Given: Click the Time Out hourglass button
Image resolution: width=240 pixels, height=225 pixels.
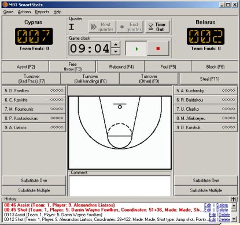Looking at the screenshot, I should pos(157,27).
